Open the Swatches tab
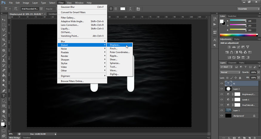 coord(232,16)
